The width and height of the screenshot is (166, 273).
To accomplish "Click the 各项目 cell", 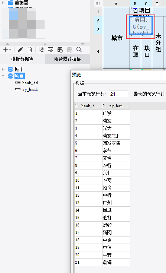I will [141, 11].
